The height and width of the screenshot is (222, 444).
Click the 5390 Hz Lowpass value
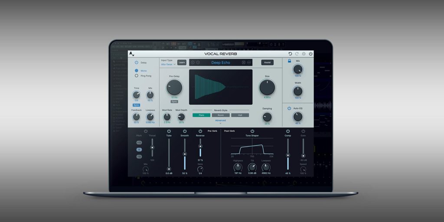pos(150,122)
